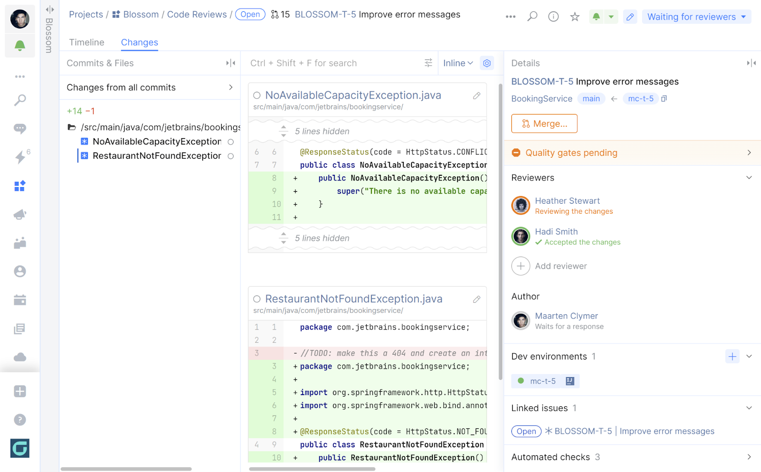Open the cloud icon in sidebar

click(20, 357)
